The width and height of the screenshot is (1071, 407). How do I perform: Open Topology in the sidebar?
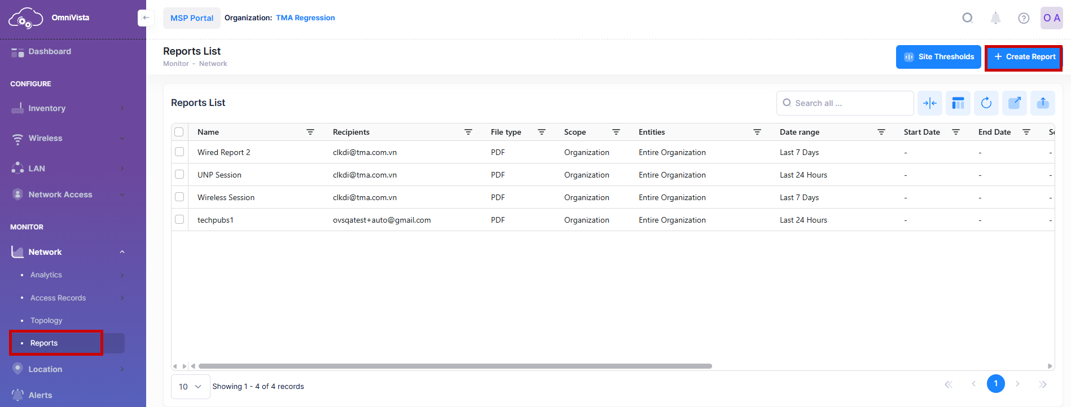click(46, 320)
